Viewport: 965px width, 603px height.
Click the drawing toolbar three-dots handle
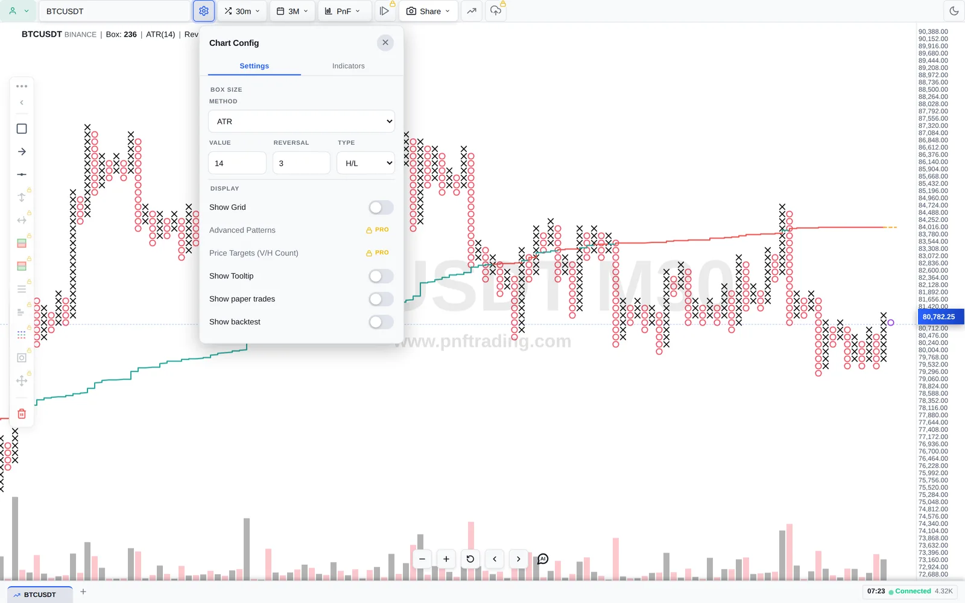point(22,86)
